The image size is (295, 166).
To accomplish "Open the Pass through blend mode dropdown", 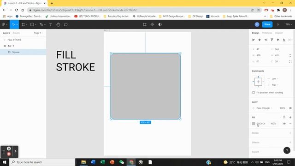I will (264, 108).
